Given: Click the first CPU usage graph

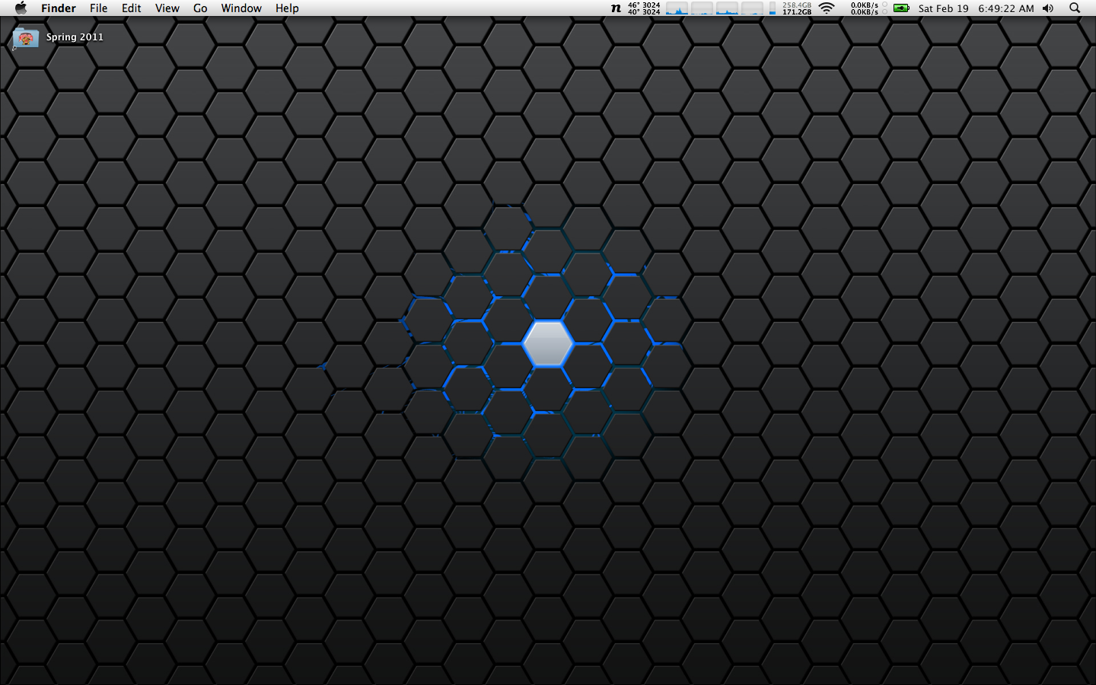Looking at the screenshot, I should [x=677, y=8].
